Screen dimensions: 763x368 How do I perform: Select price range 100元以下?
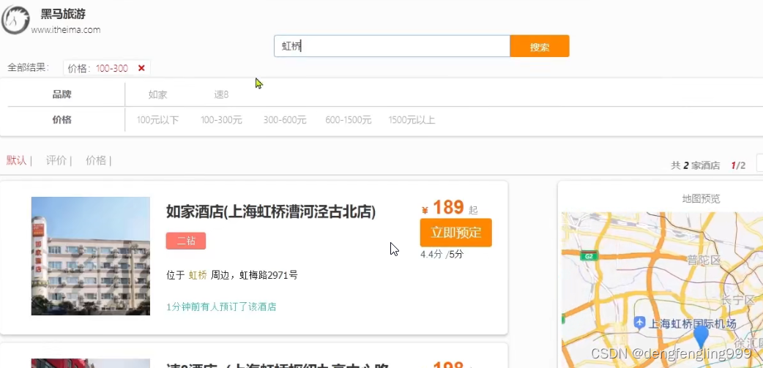click(x=157, y=120)
